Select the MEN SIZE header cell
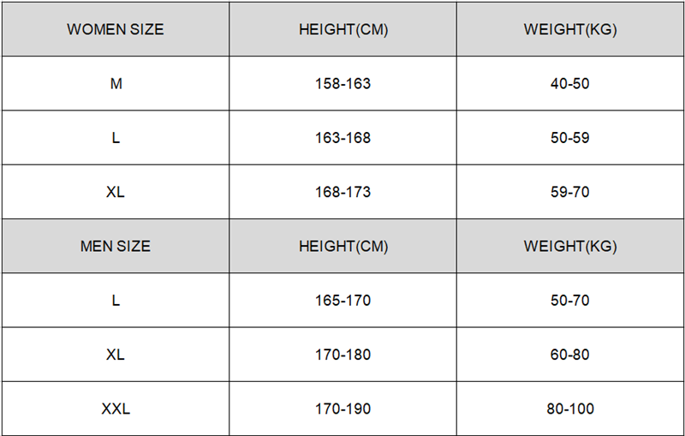The width and height of the screenshot is (685, 436). pyautogui.click(x=116, y=247)
